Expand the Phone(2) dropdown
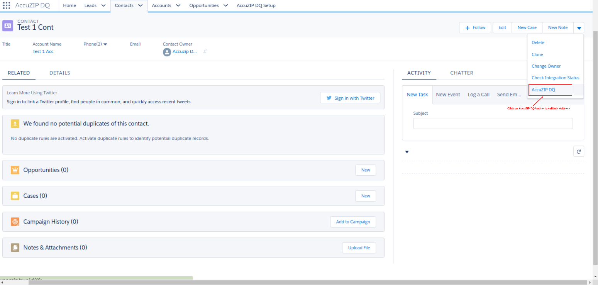 [105, 44]
